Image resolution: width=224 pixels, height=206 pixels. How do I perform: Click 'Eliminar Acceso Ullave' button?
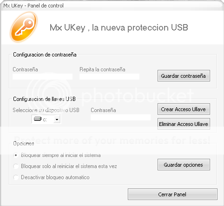click(x=184, y=124)
